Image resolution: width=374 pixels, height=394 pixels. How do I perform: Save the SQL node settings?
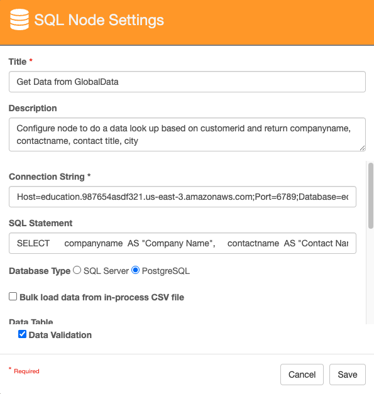348,375
